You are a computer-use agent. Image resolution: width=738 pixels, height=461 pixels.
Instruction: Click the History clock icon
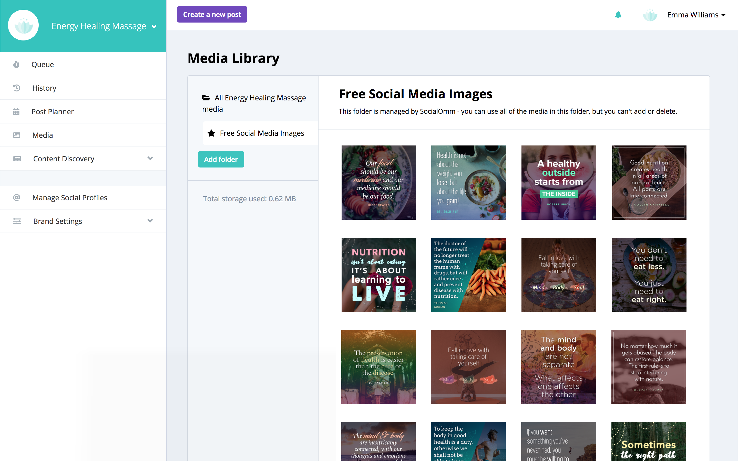(x=16, y=88)
